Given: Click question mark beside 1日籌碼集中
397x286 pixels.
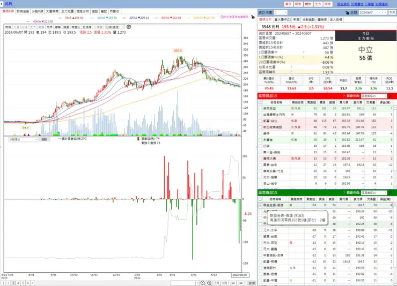Looking at the screenshot, I should pyautogui.click(x=304, y=52).
